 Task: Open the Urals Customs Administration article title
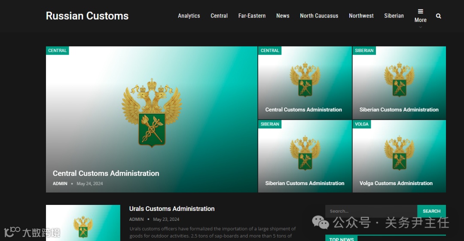point(171,209)
